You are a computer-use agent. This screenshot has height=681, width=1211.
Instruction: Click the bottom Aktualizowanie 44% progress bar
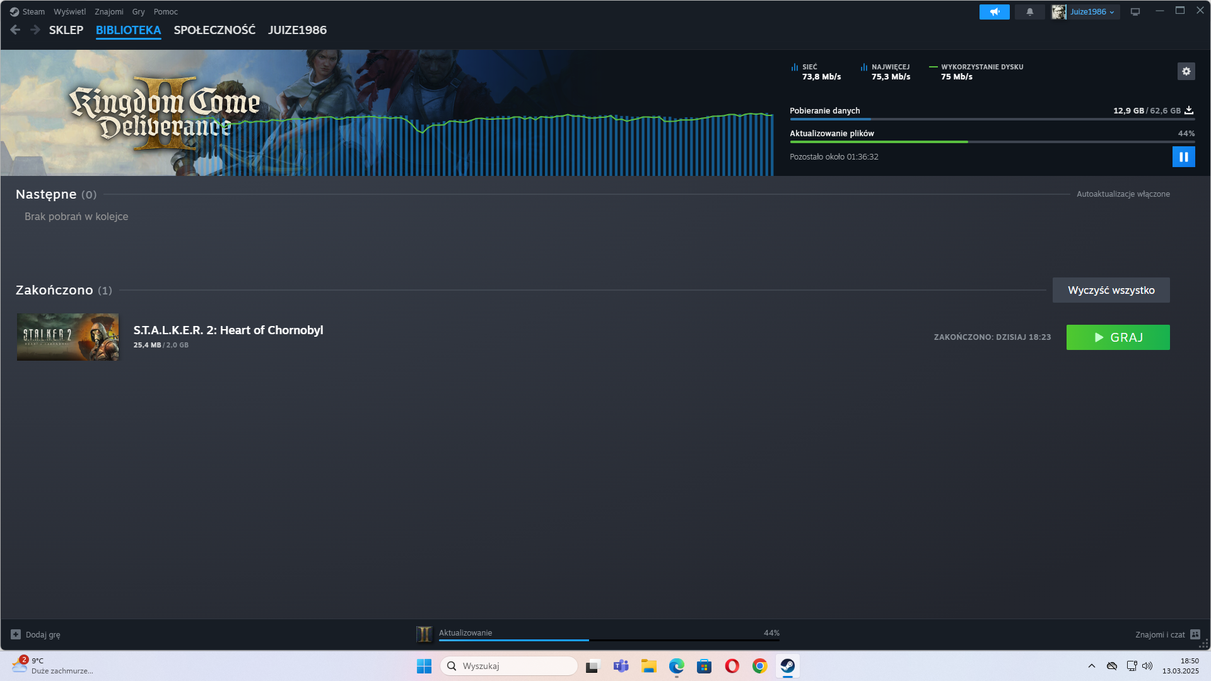pos(609,640)
